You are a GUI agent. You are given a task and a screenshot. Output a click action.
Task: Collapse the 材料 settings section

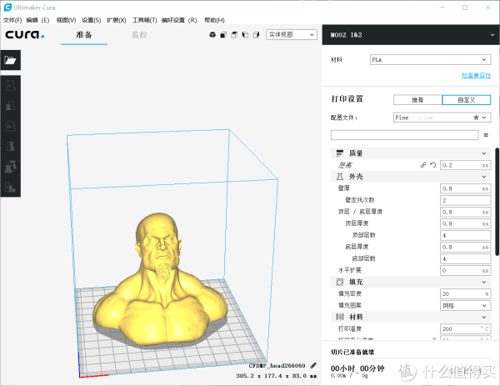[x=483, y=317]
